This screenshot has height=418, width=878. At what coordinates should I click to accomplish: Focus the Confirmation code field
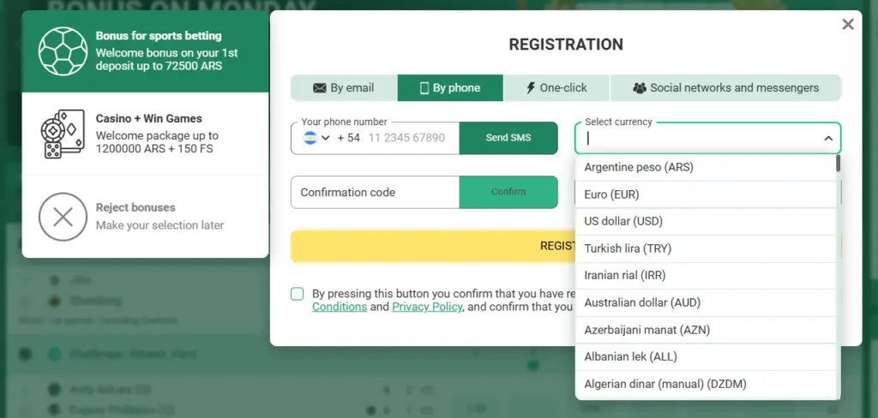pyautogui.click(x=376, y=192)
